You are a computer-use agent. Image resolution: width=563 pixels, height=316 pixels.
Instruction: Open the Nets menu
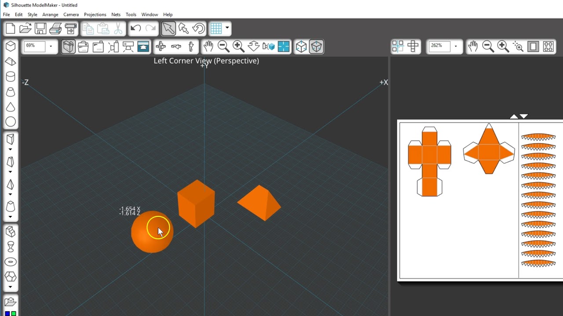pos(116,14)
